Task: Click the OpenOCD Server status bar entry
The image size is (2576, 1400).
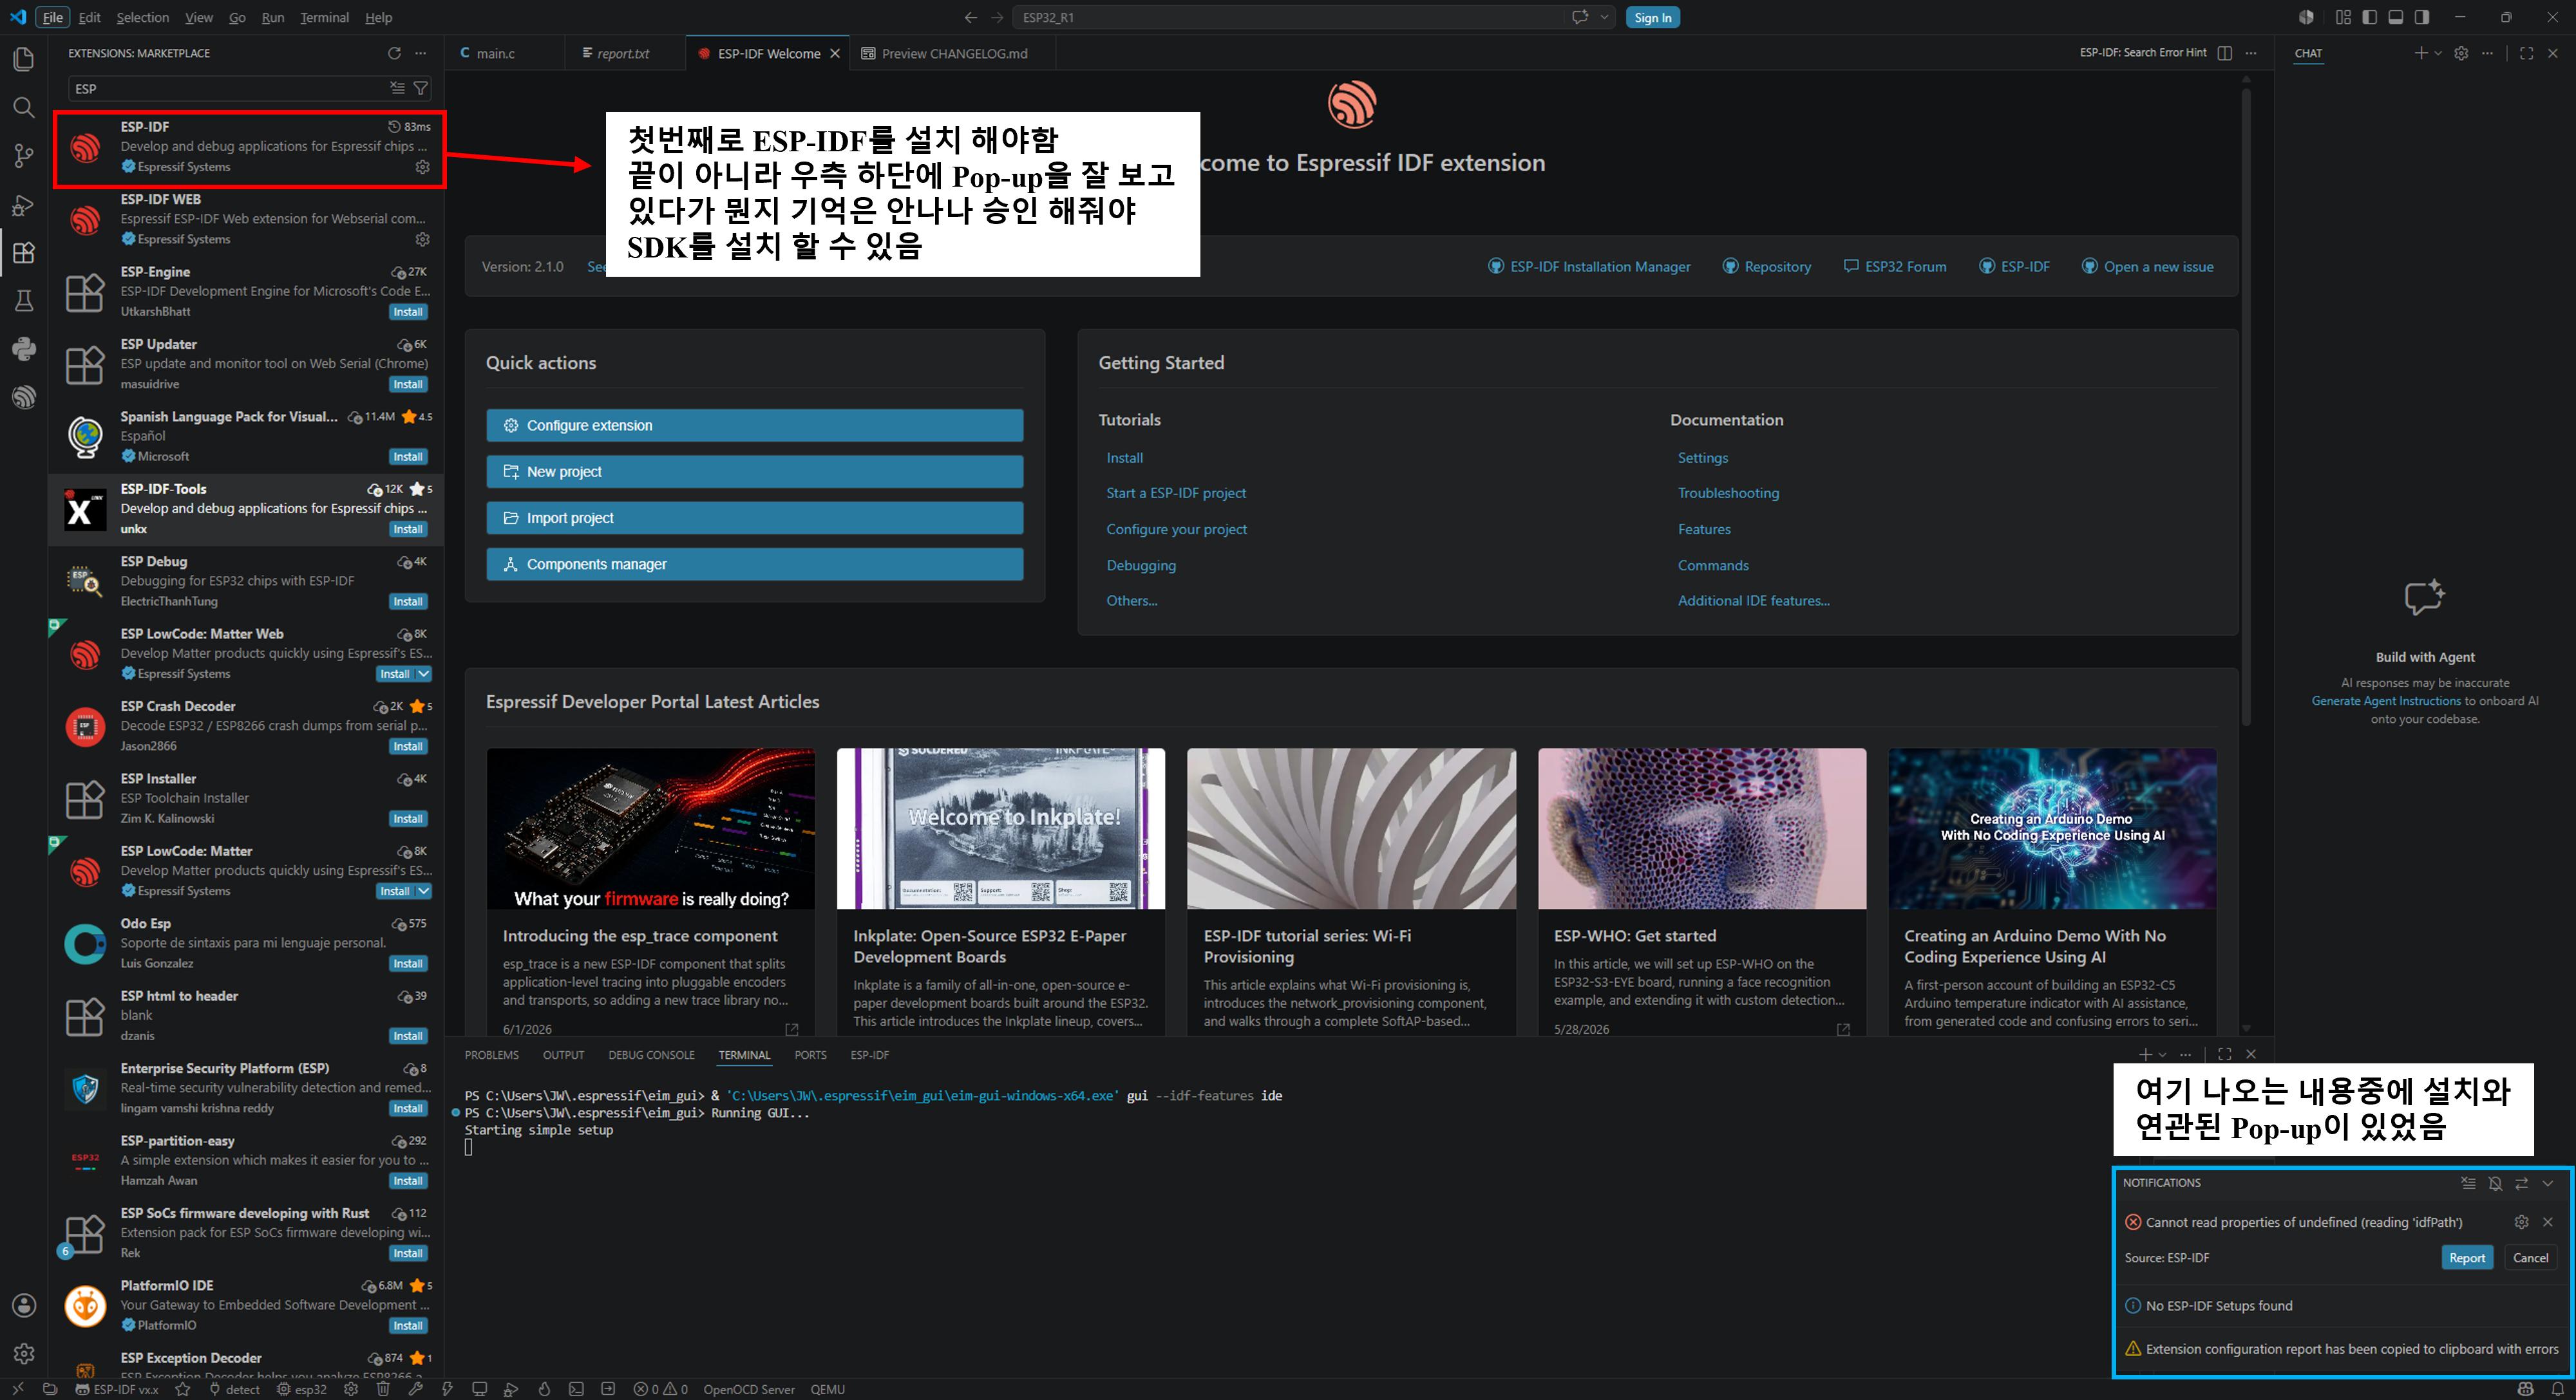Action: (x=749, y=1389)
